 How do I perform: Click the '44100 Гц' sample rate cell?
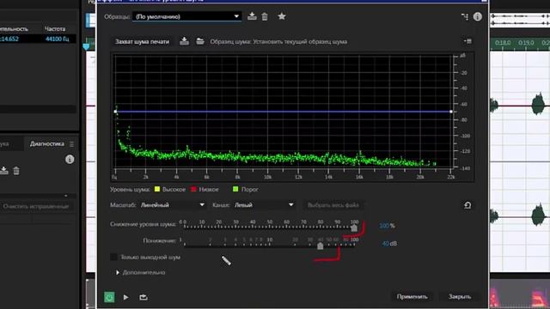pyautogui.click(x=58, y=39)
